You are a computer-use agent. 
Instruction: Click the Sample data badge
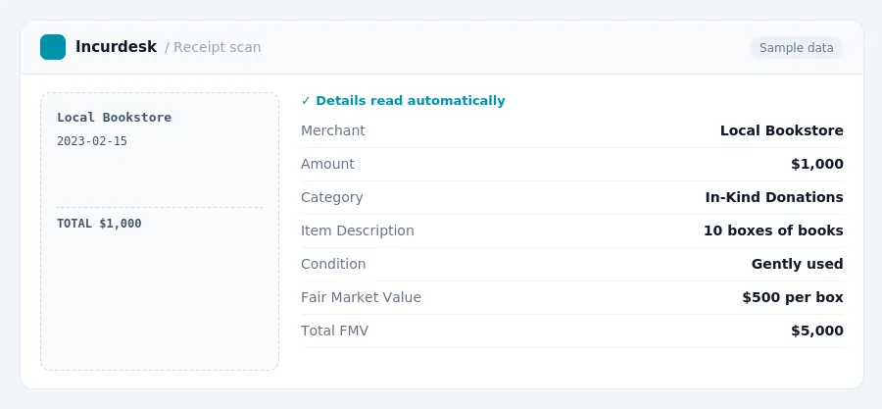pos(796,48)
